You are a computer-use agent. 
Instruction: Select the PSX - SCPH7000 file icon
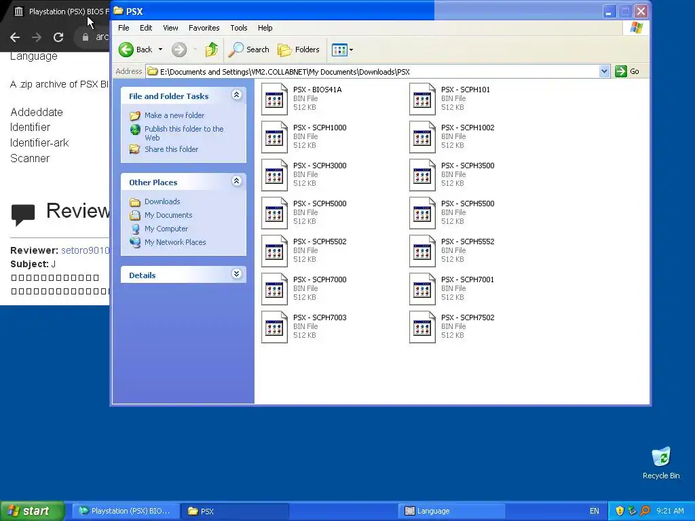click(274, 289)
